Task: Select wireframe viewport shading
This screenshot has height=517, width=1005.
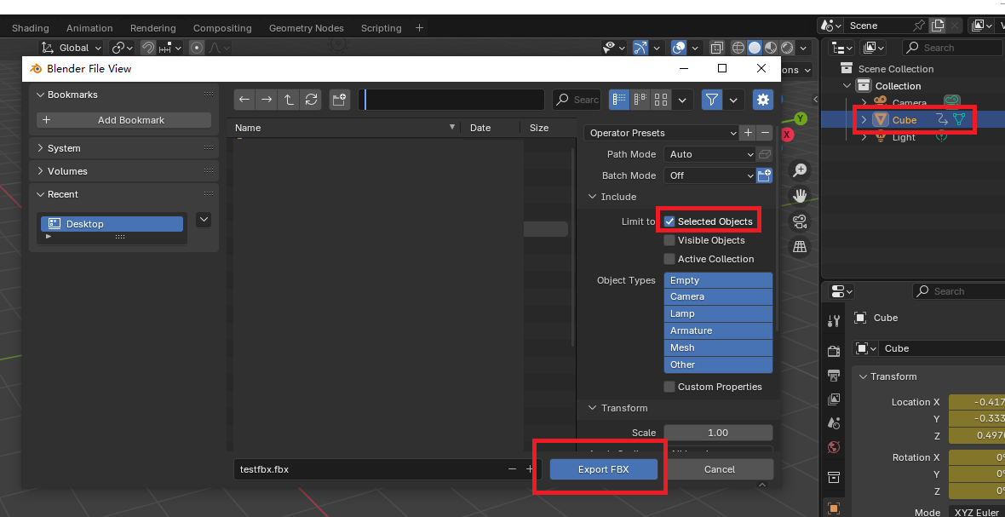Action: [x=738, y=48]
